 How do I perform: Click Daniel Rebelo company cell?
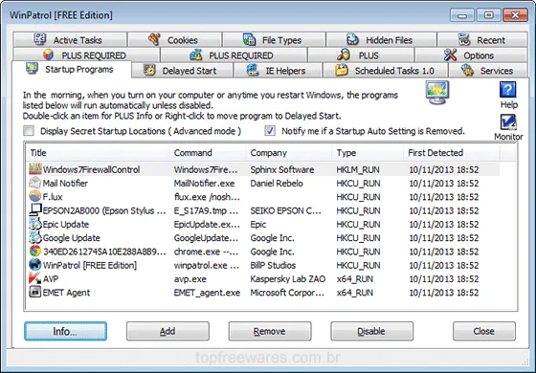click(x=277, y=184)
